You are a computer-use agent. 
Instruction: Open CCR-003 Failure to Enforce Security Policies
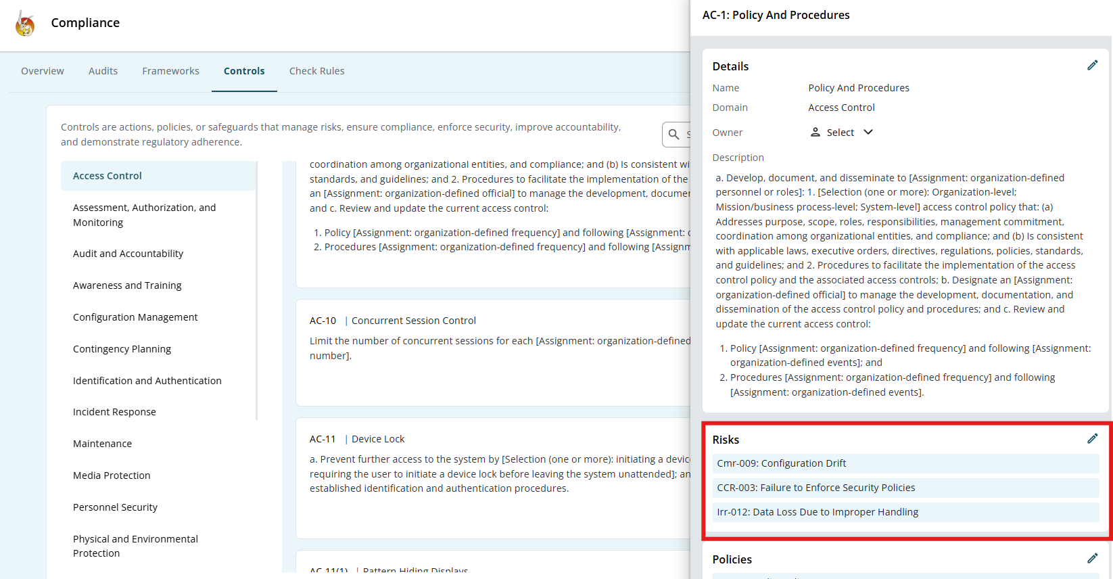816,488
